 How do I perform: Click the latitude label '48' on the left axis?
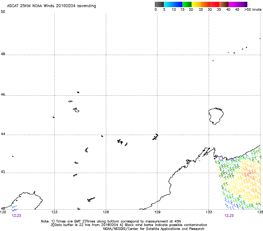3,54
